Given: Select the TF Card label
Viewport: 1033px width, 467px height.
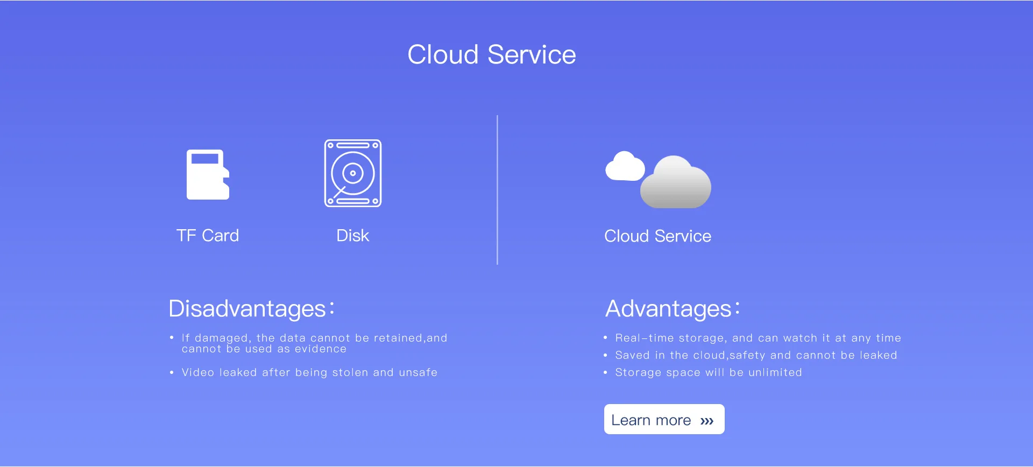Looking at the screenshot, I should 208,236.
